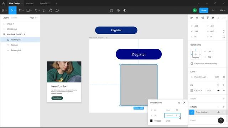Screen dimensions: 228x128
Task: Expand Move tool options arrow
Action: (x=15, y=10)
